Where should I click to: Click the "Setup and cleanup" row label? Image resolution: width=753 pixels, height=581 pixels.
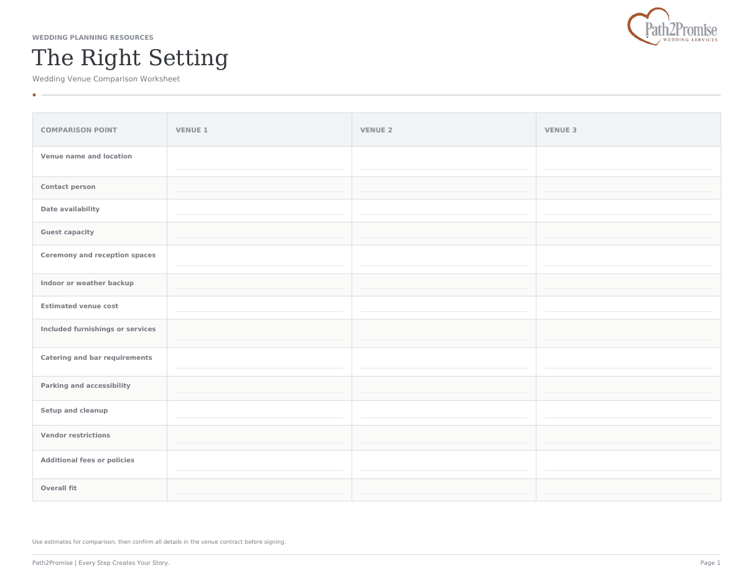click(74, 411)
